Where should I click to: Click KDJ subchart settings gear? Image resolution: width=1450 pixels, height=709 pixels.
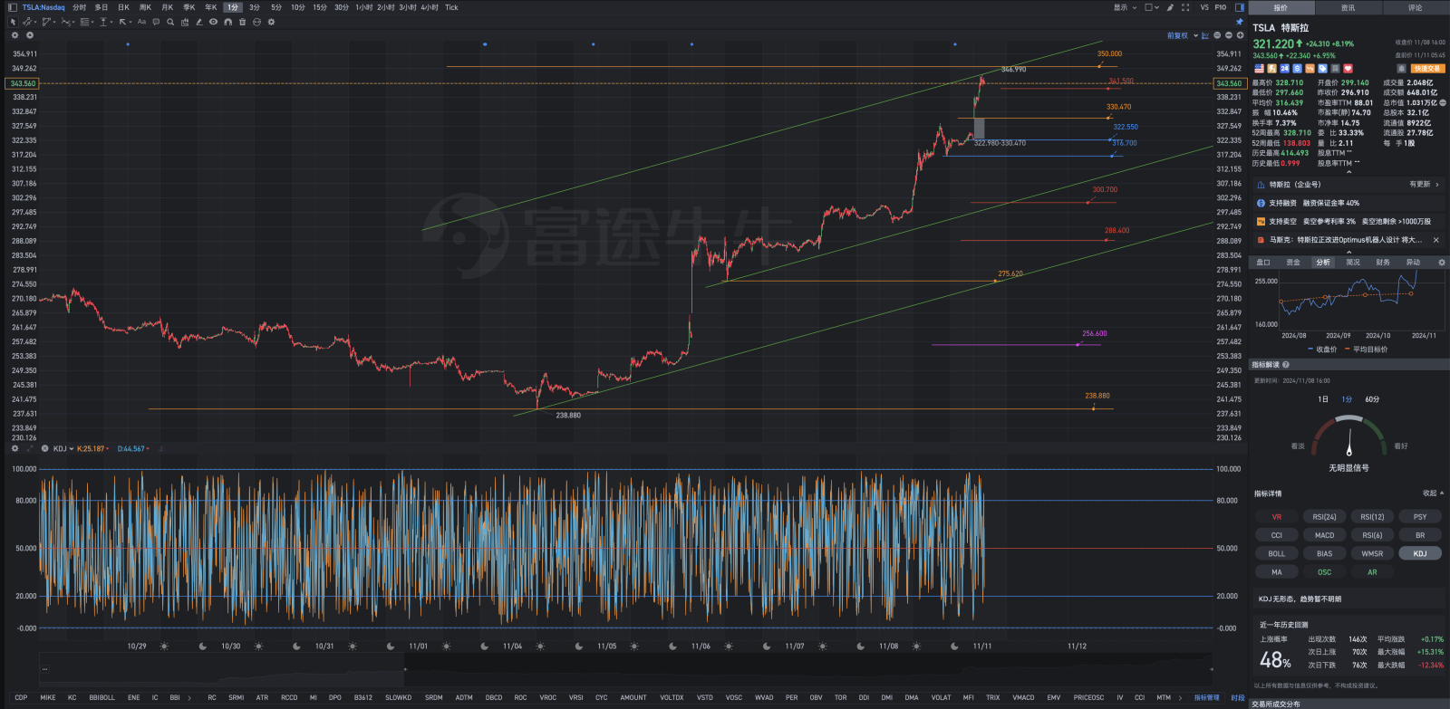(x=14, y=448)
